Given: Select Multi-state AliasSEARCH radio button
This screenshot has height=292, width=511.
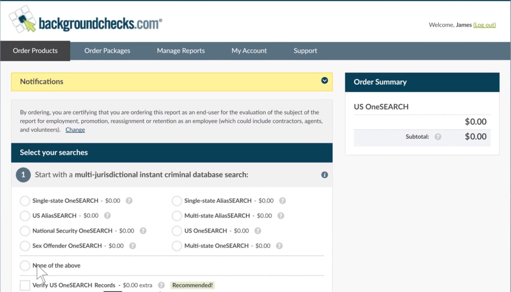Looking at the screenshot, I should tap(177, 216).
